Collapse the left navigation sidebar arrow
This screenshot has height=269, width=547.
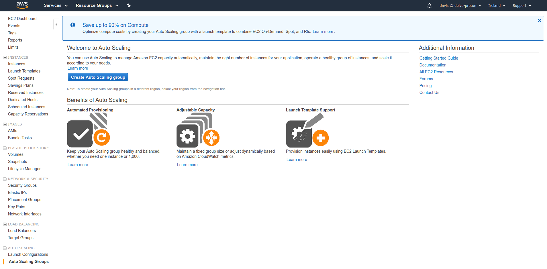tap(56, 24)
